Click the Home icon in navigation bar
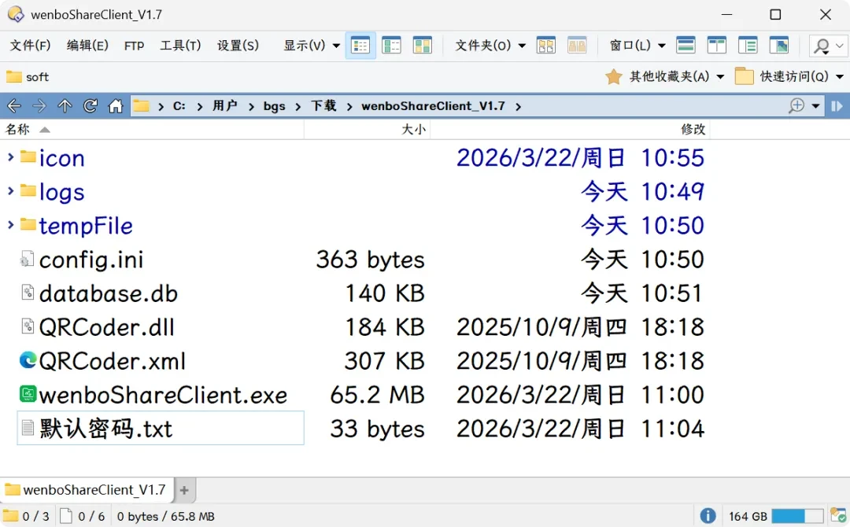The height and width of the screenshot is (527, 850). (x=116, y=105)
